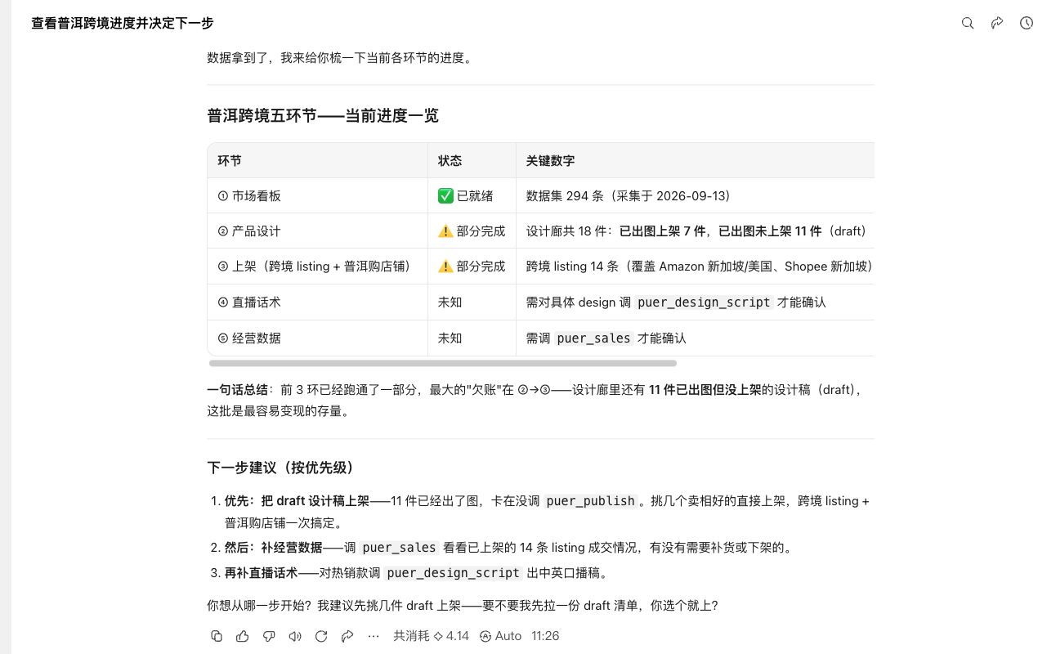Click bold text 优先：把 draft 设计稿上架
Image resolution: width=1038 pixels, height=654 pixels.
[297, 501]
